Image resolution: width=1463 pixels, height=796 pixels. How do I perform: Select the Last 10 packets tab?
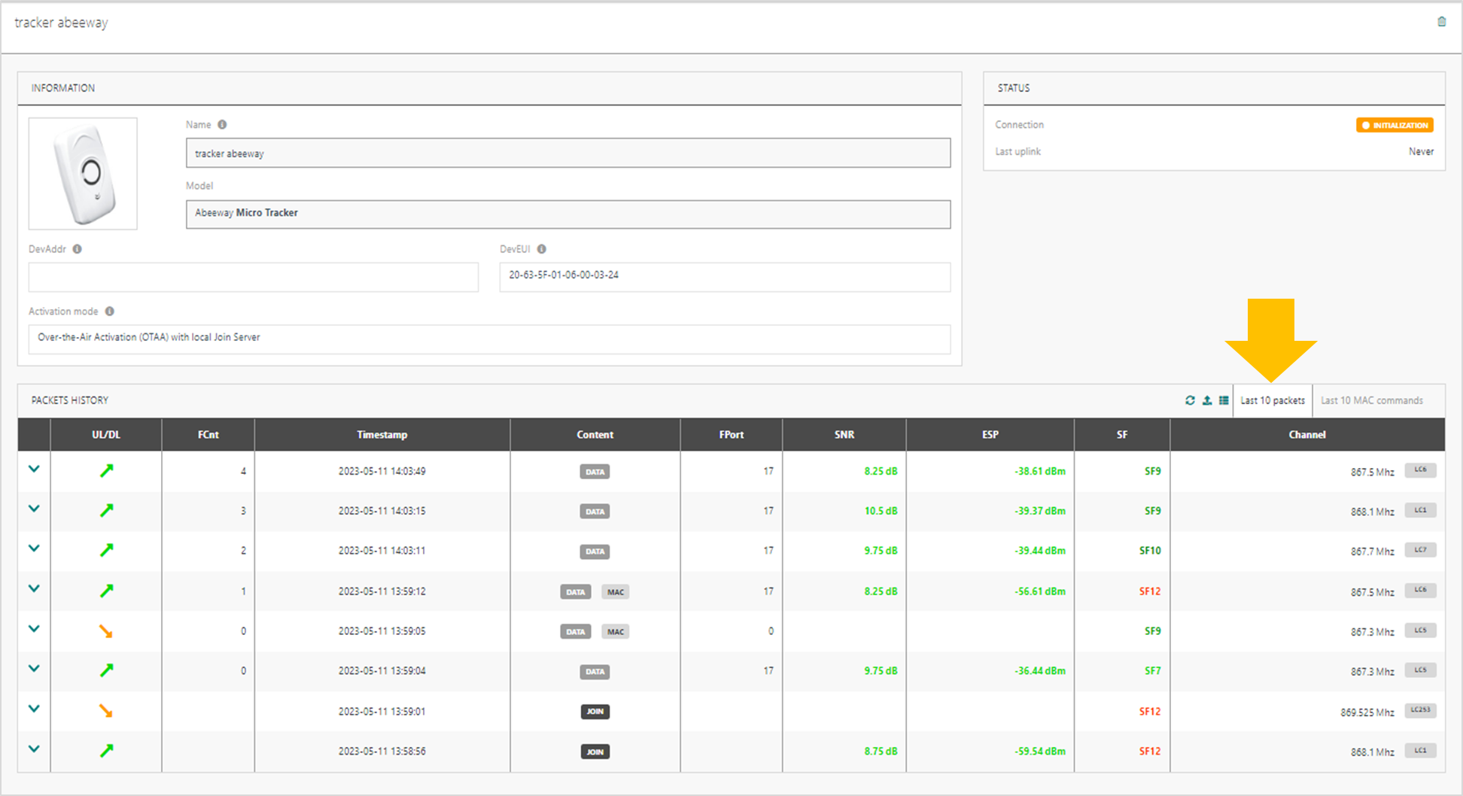point(1272,400)
